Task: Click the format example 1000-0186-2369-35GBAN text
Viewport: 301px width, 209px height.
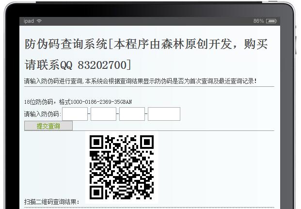Action: click(101, 102)
